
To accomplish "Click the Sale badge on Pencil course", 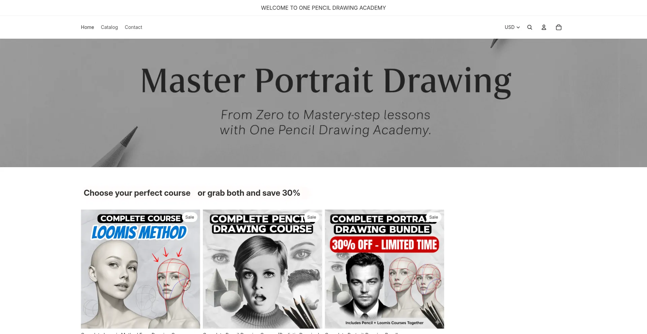I will pyautogui.click(x=312, y=217).
